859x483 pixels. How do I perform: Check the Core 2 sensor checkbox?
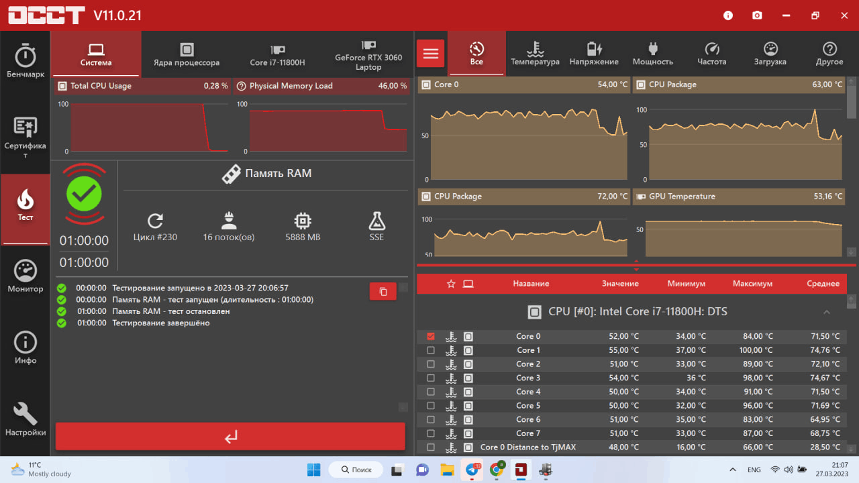[431, 364]
